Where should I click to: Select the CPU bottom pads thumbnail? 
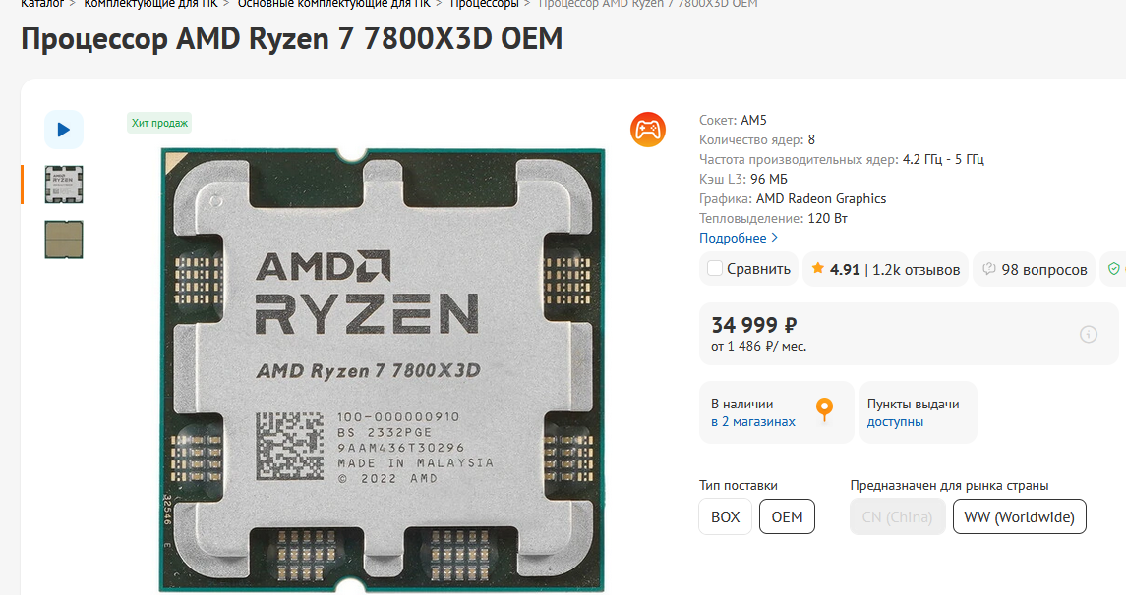[x=64, y=240]
